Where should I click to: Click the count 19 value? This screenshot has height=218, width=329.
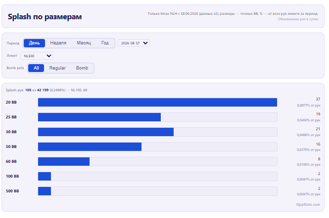pos(318,114)
